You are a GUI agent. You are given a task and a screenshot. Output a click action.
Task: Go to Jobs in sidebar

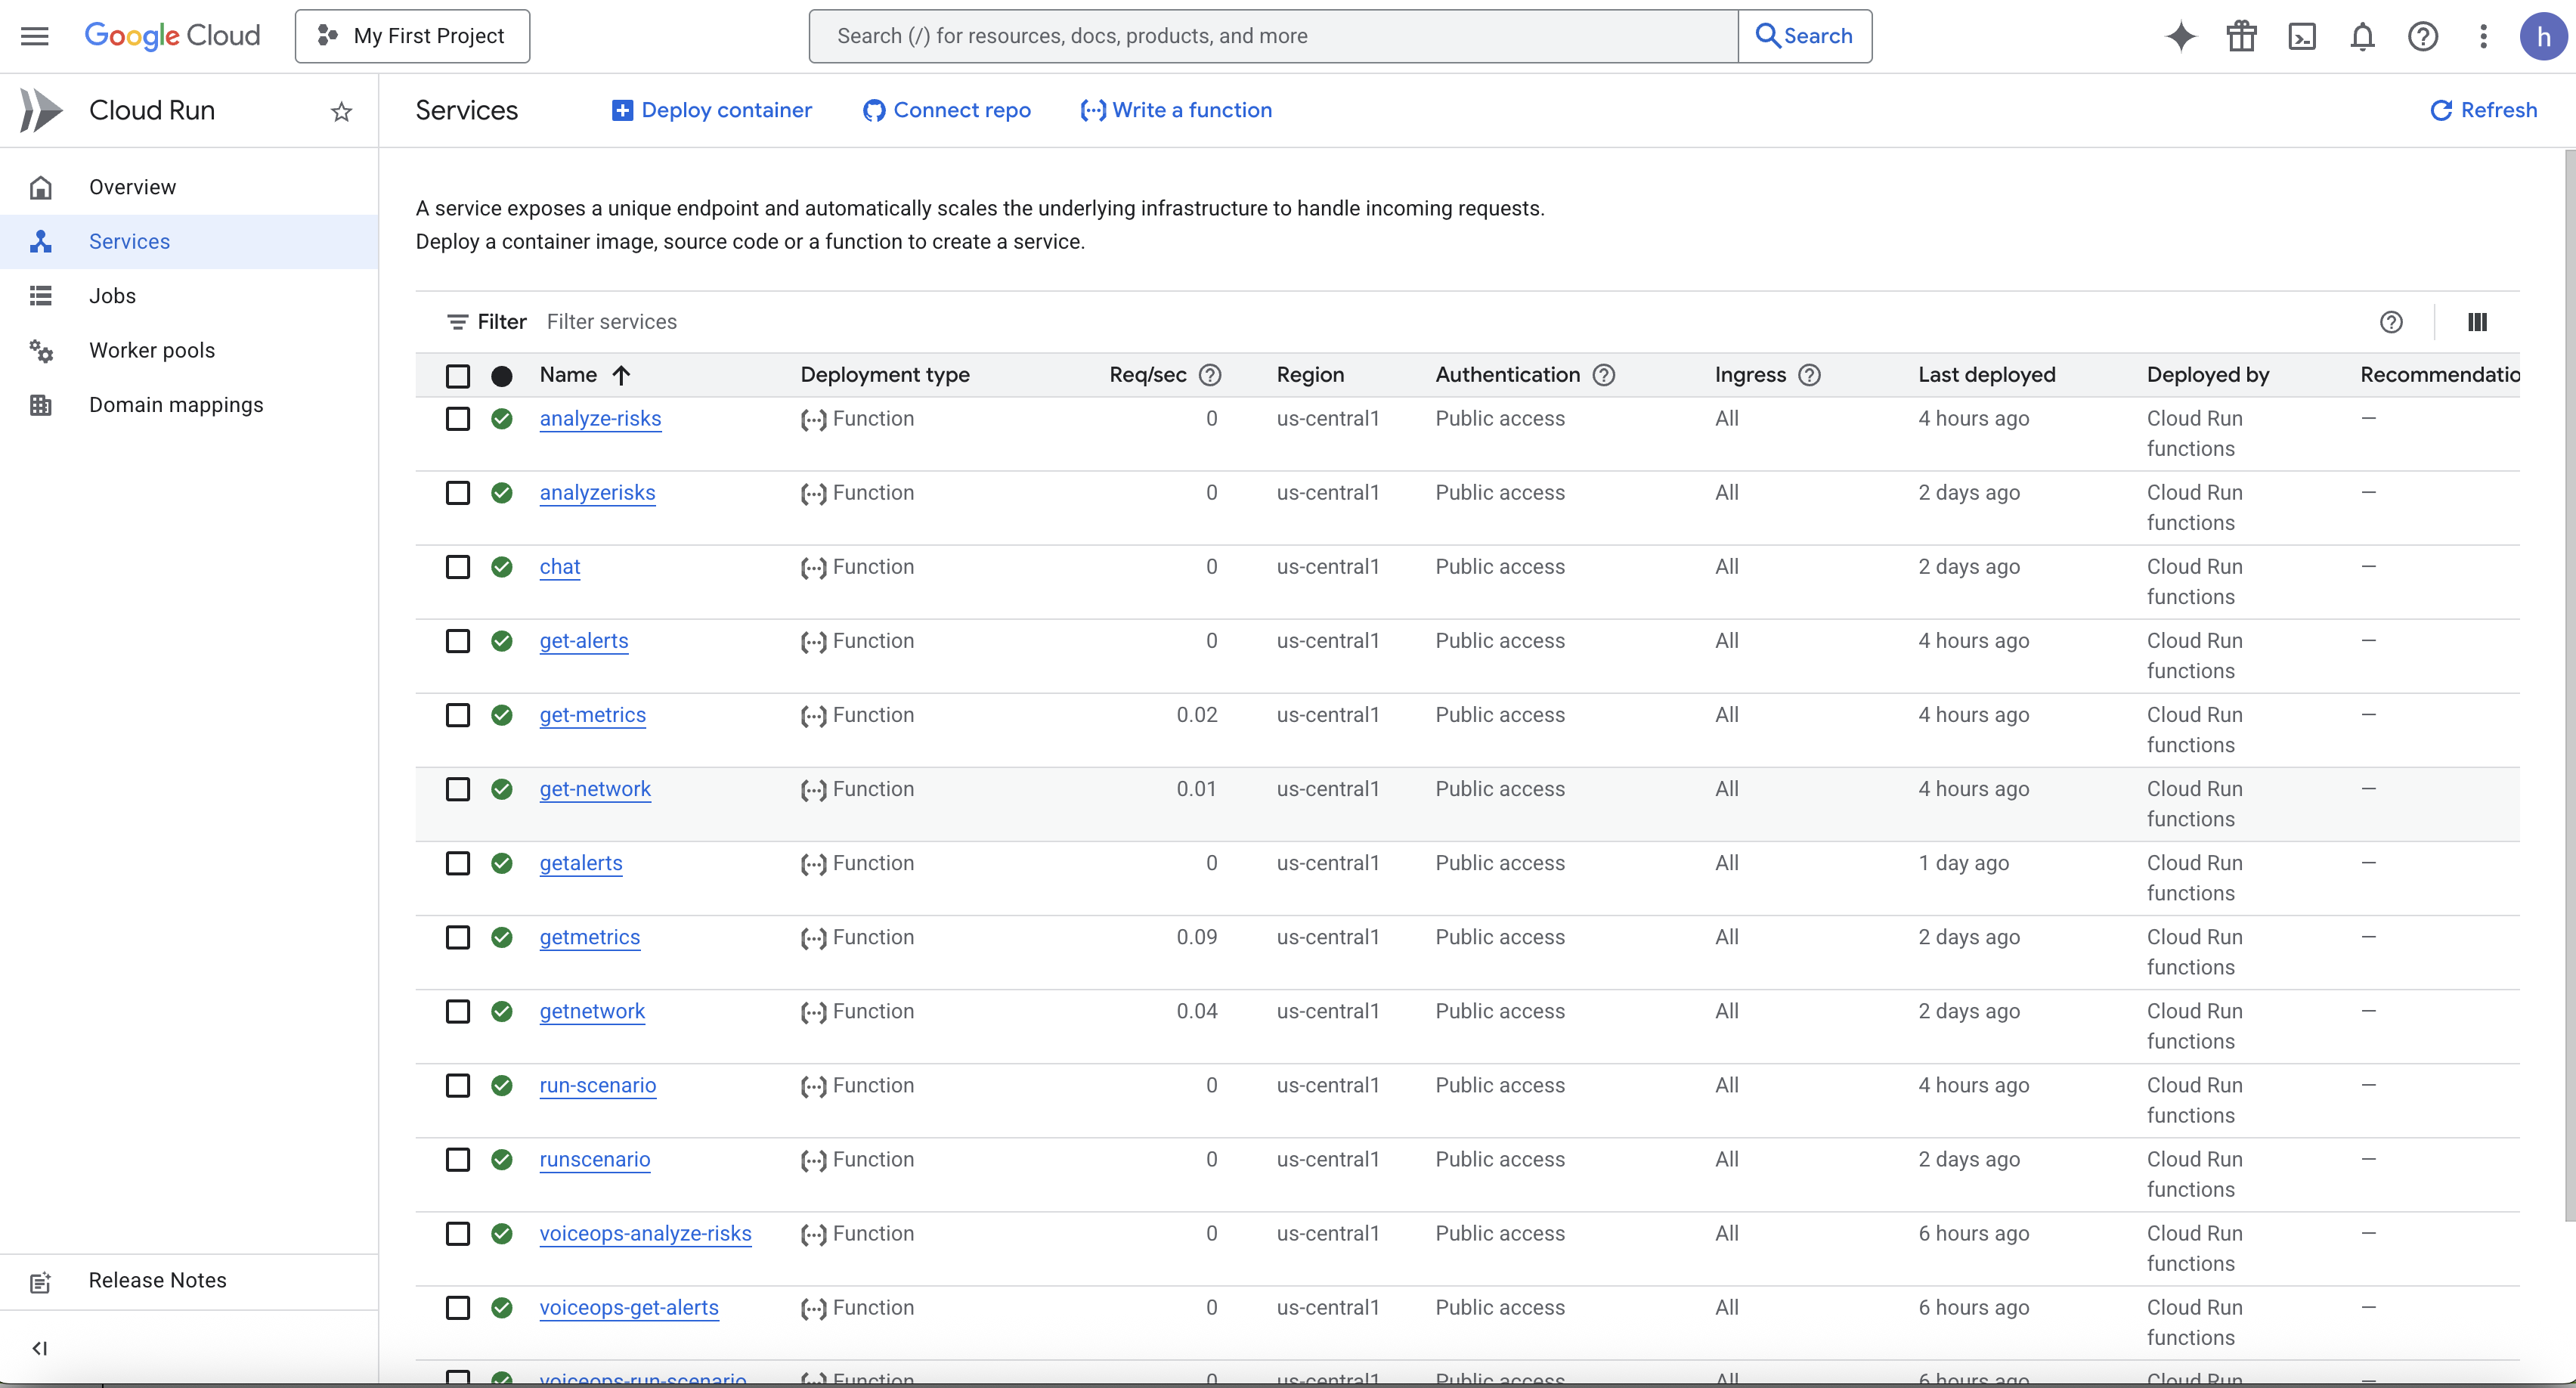tap(112, 296)
